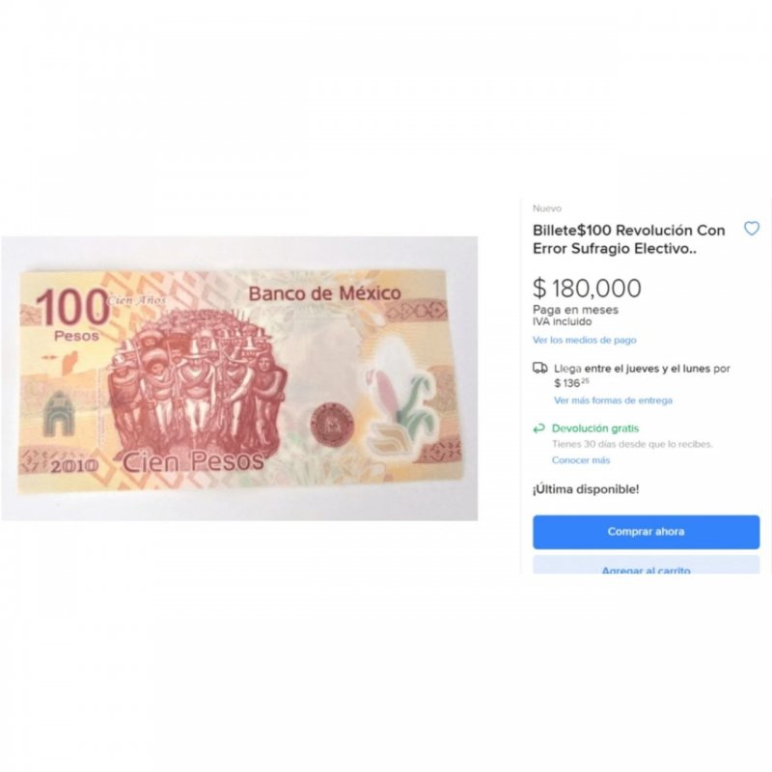
Task: Add listing to favorites with heart icon
Action: [752, 229]
